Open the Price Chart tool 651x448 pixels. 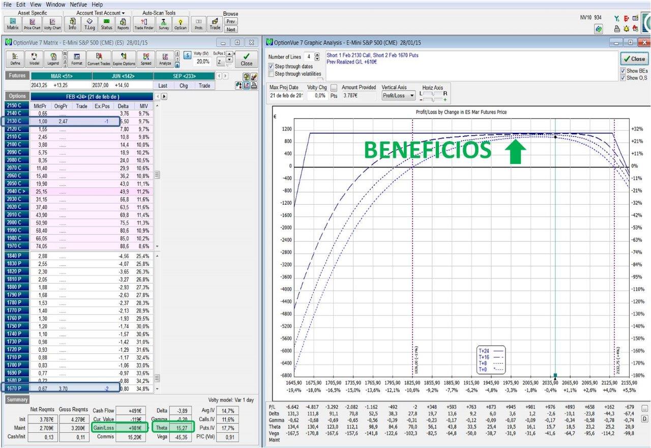tap(32, 24)
